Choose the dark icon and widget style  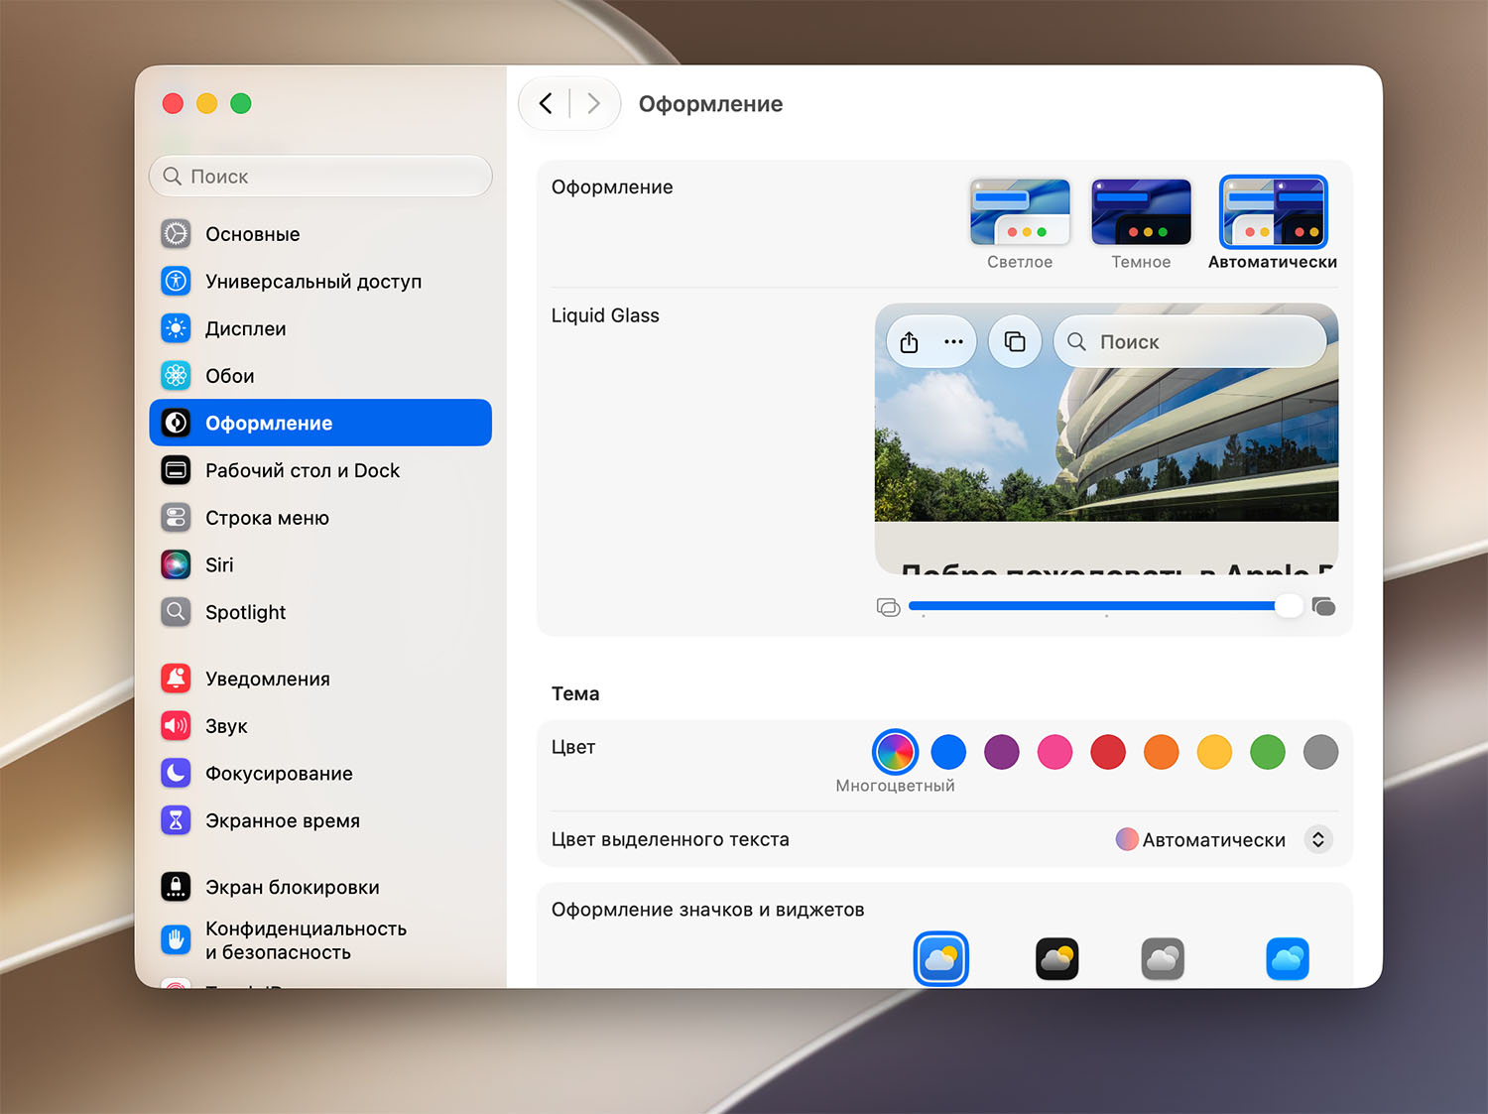pyautogui.click(x=1056, y=958)
